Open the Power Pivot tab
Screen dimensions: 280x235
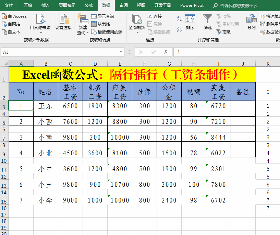click(x=192, y=5)
